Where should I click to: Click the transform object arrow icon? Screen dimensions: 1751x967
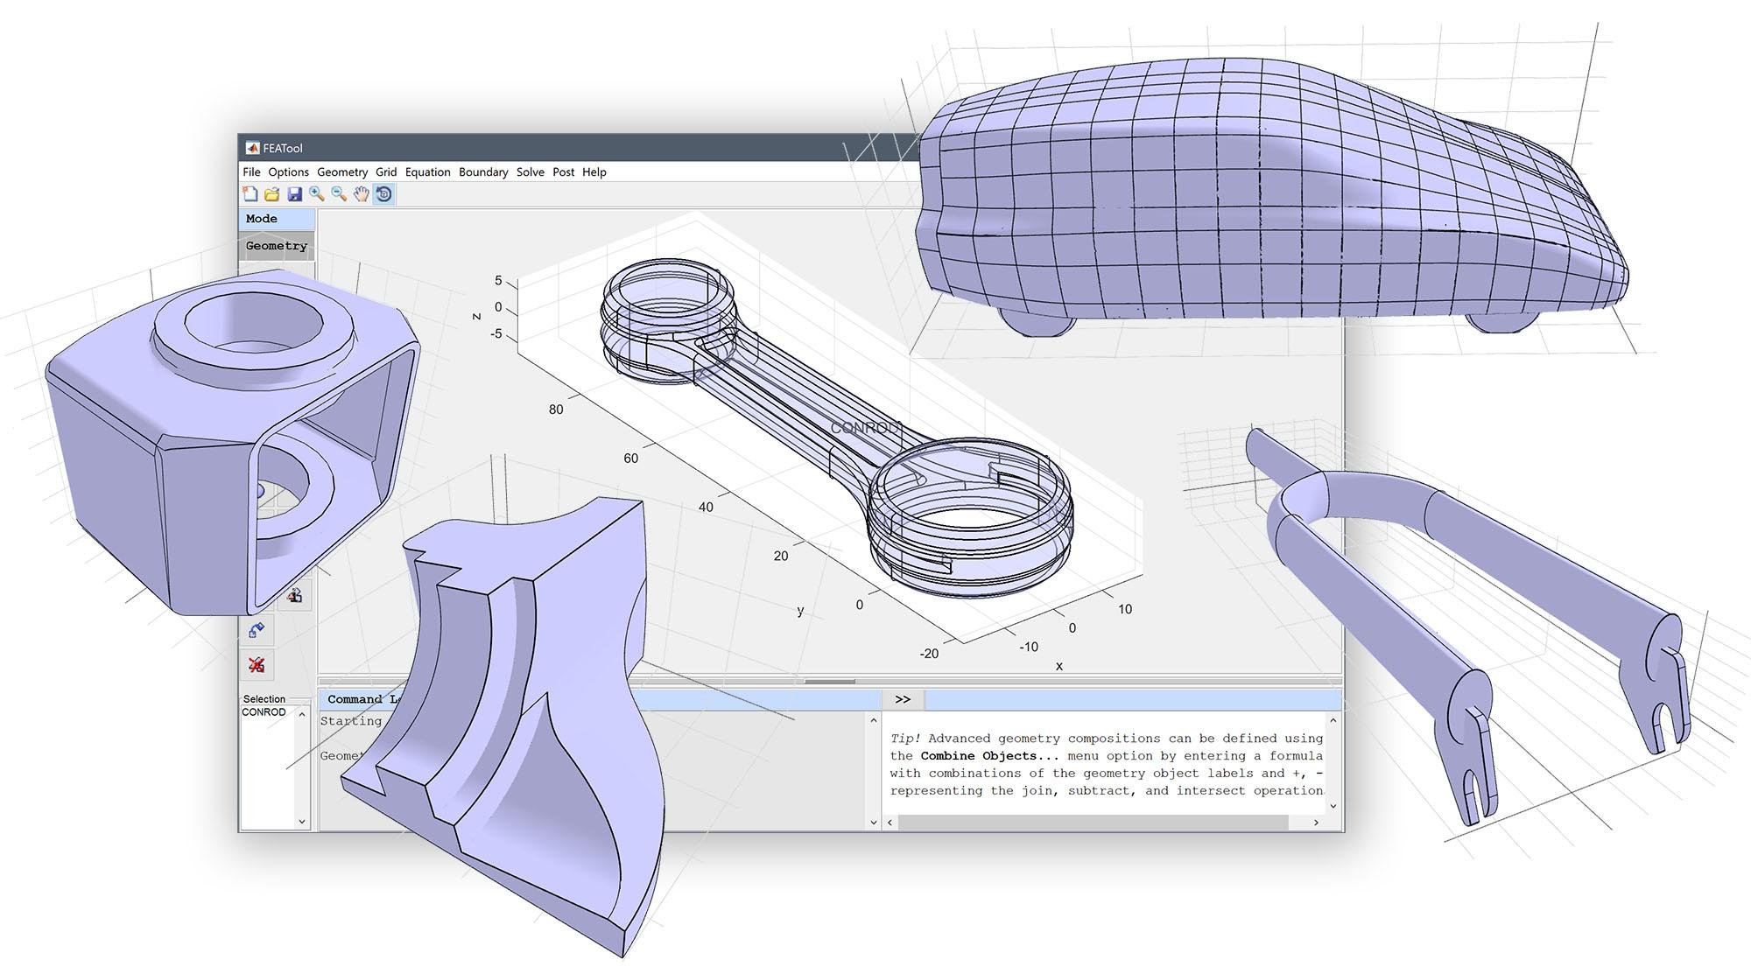(257, 630)
